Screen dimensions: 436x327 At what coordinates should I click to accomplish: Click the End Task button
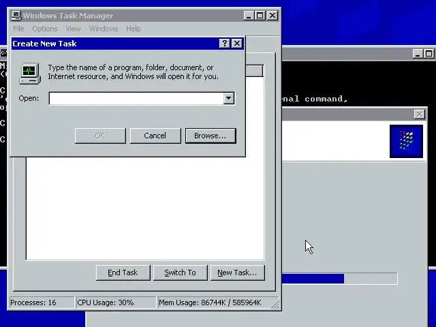click(123, 272)
